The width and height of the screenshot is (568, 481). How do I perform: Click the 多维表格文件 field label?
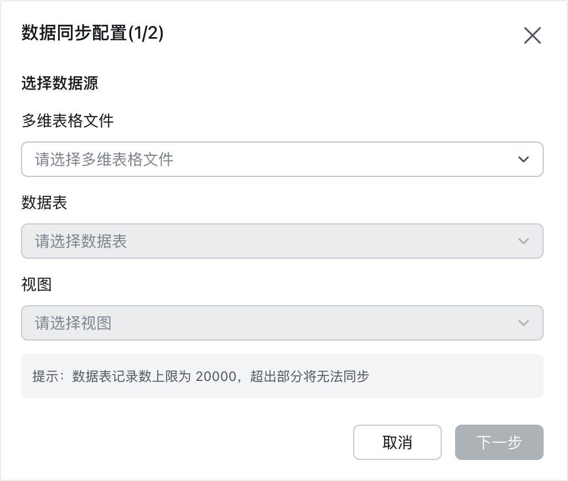[x=68, y=121]
